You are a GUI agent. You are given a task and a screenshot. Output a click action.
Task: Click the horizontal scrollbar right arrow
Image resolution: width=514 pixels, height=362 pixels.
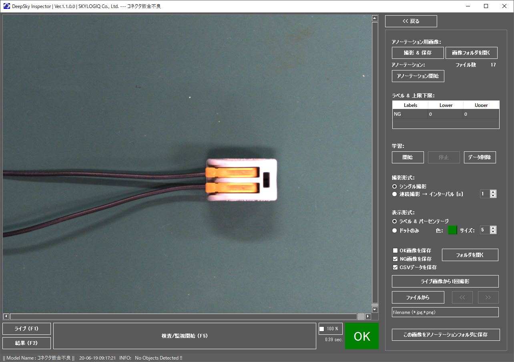(x=368, y=316)
